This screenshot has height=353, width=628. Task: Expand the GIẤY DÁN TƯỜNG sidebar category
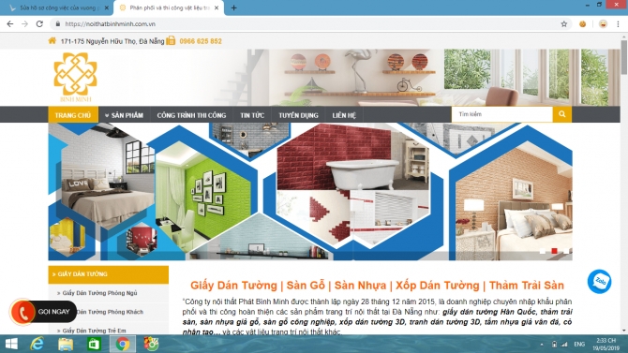click(108, 274)
